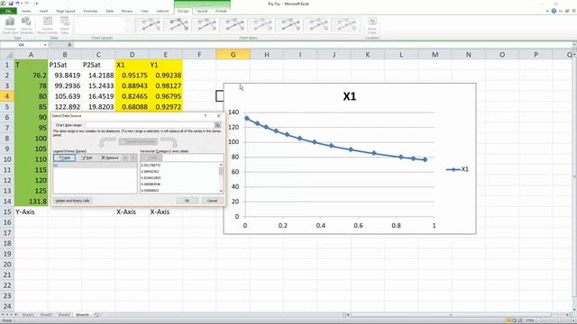The width and height of the screenshot is (577, 324).
Task: Click the insert function fx icon
Action: coord(69,45)
